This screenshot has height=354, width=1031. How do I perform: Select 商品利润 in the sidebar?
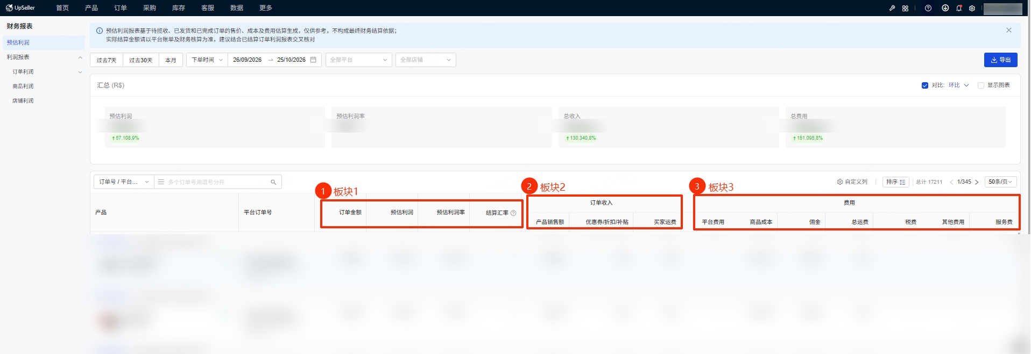pos(23,86)
